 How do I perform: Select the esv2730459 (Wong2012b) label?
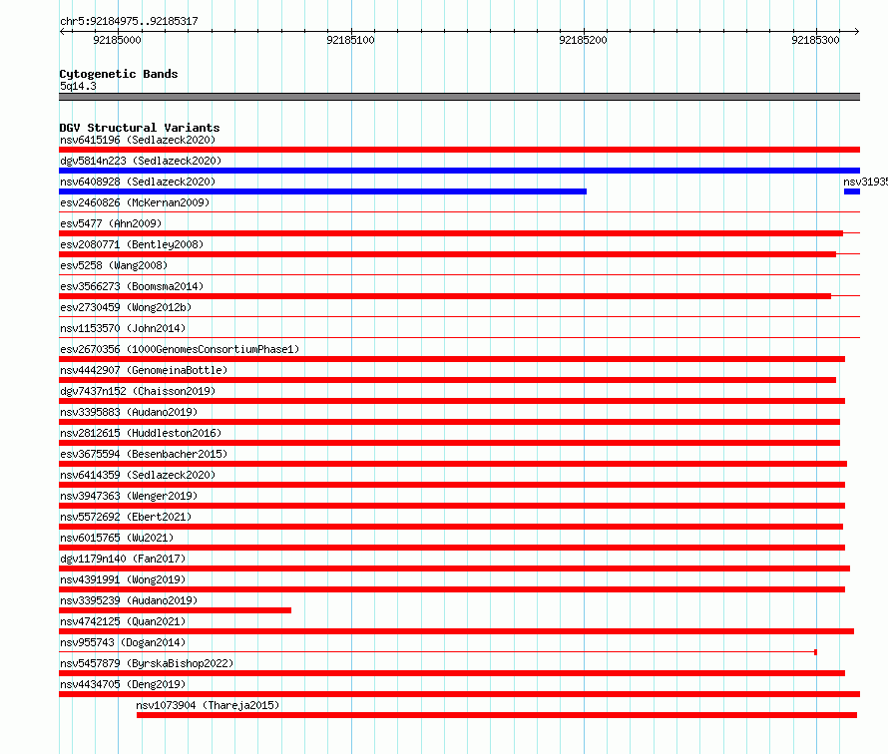(x=126, y=307)
